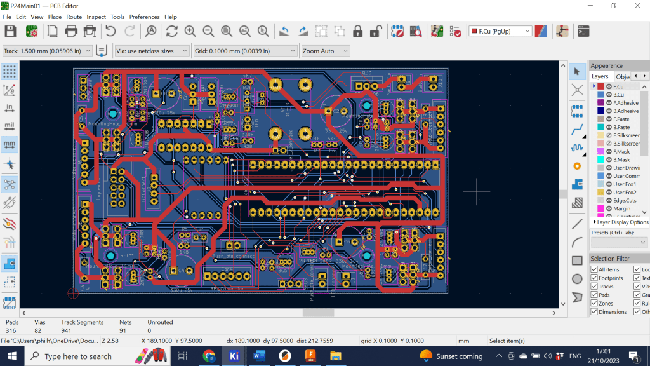Open the Route menu

tap(74, 17)
